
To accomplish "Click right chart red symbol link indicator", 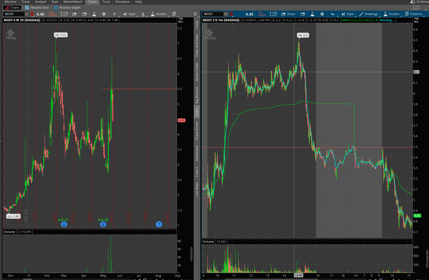I will point(231,14).
